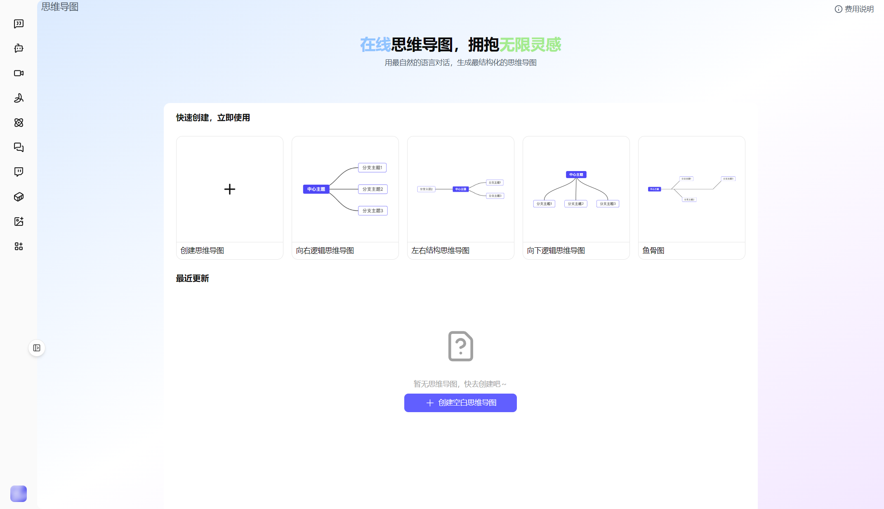Choose the 鱼骨图 template card

(691, 198)
